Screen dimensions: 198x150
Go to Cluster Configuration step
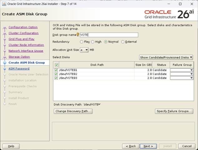coord(23,33)
